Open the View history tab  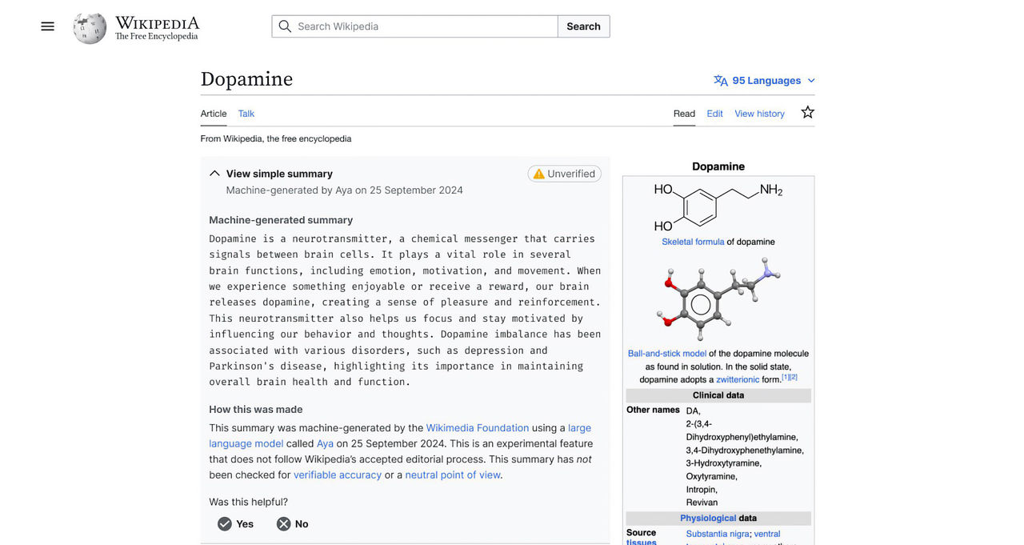758,114
